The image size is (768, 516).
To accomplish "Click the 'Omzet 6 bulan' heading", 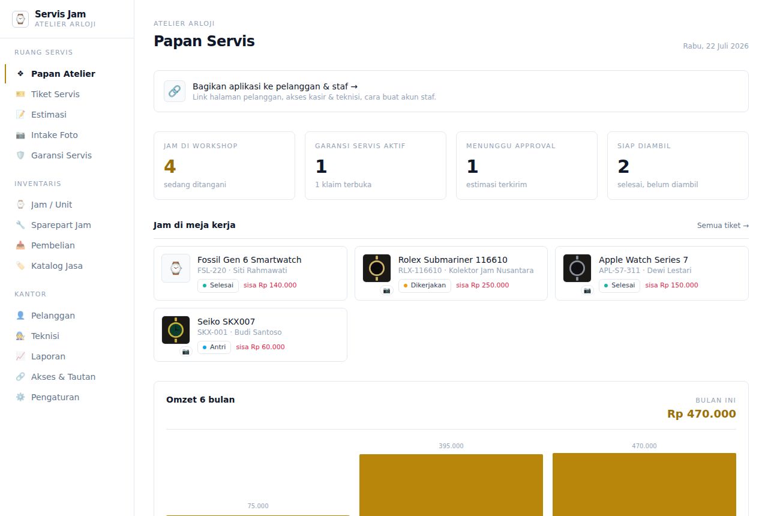I will pyautogui.click(x=200, y=400).
